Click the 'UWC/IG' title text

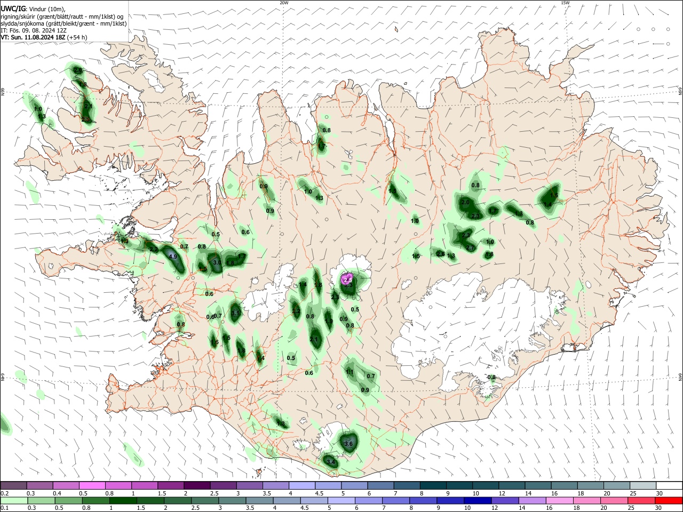(x=12, y=9)
